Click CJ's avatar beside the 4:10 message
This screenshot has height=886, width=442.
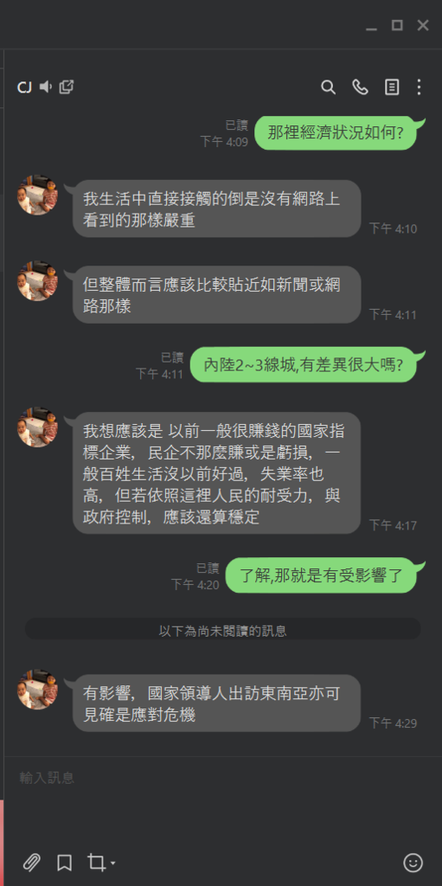[37, 195]
